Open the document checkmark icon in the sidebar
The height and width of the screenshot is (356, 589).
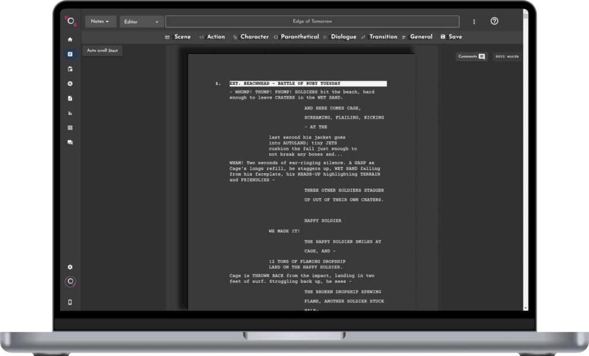pyautogui.click(x=70, y=99)
